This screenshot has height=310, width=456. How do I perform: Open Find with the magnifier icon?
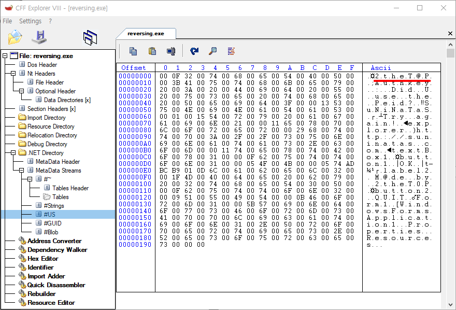(x=213, y=51)
